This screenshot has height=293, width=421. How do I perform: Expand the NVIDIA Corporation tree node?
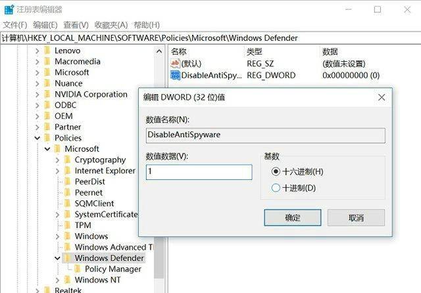[37, 95]
